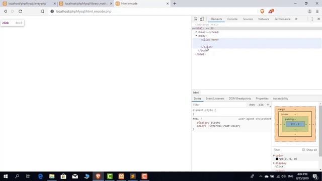322x181 pixels.
Task: Open Microsoft Store from taskbar
Action: (63, 176)
